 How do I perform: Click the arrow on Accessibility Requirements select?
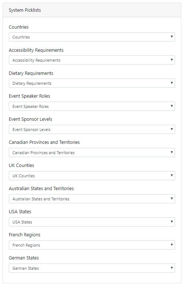(x=172, y=60)
